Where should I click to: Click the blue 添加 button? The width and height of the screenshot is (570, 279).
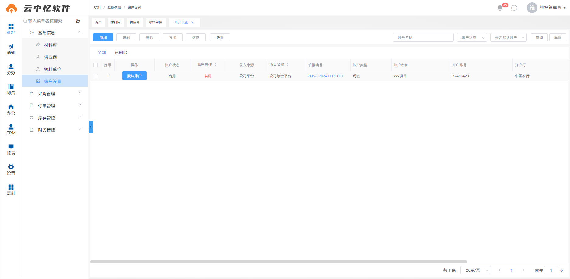103,37
